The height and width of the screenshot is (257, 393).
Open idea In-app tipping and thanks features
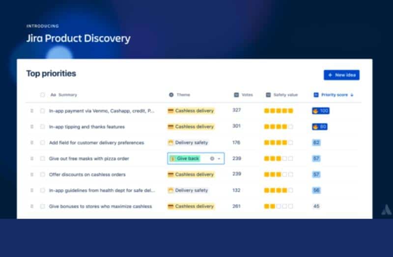click(x=87, y=127)
